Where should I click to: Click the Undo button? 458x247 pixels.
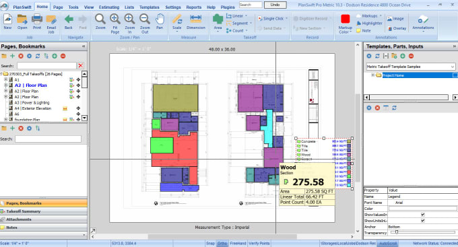(275, 5)
